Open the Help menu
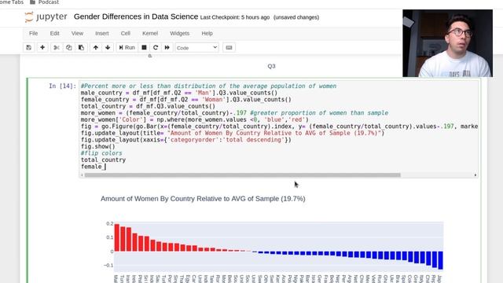 tap(207, 33)
